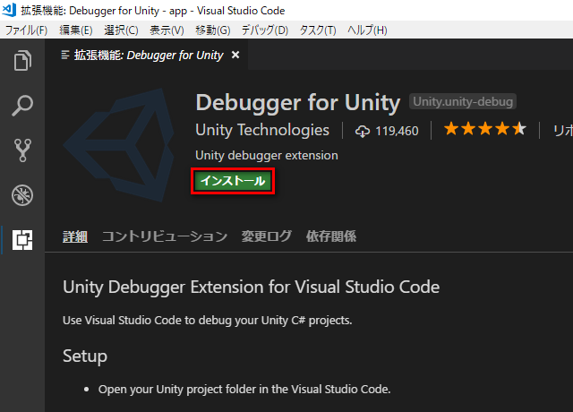573x412 pixels.
Task: Click the Open your Unity project folder bullet
Action: (244, 390)
